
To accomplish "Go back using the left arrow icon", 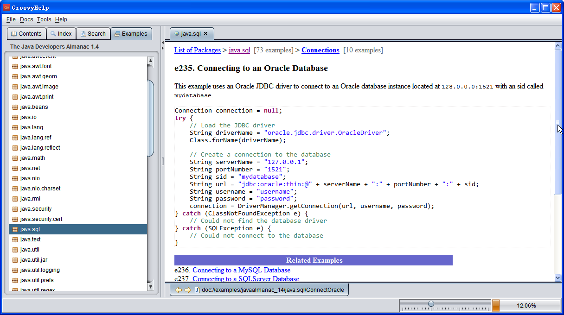I will [x=178, y=290].
